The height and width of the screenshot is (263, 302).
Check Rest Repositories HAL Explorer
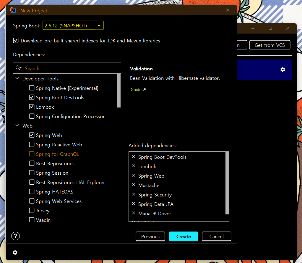coord(32,182)
